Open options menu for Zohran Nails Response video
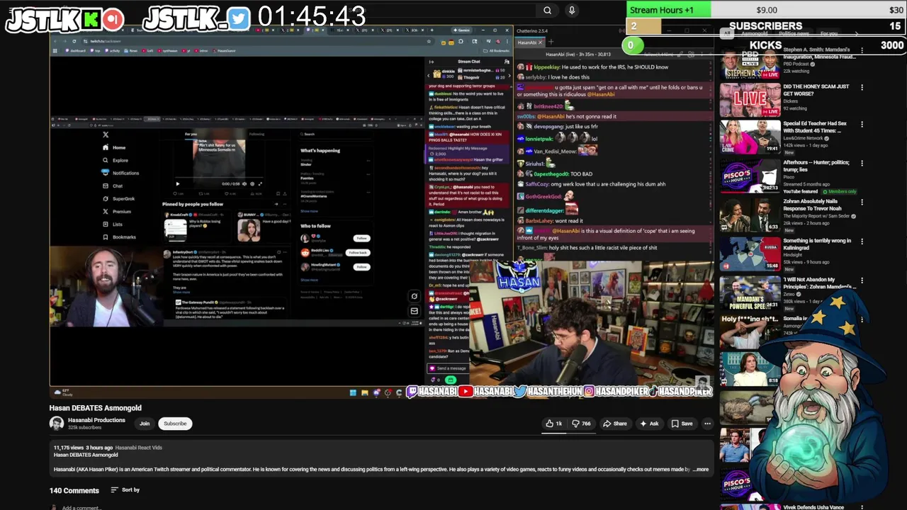This screenshot has height=510, width=907. coord(862,202)
